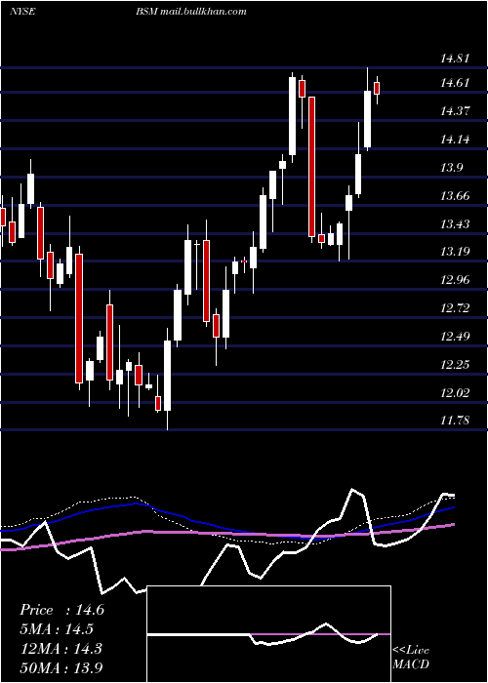Click the 12.49 price axis label
The height and width of the screenshot is (683, 488).
pyautogui.click(x=455, y=337)
